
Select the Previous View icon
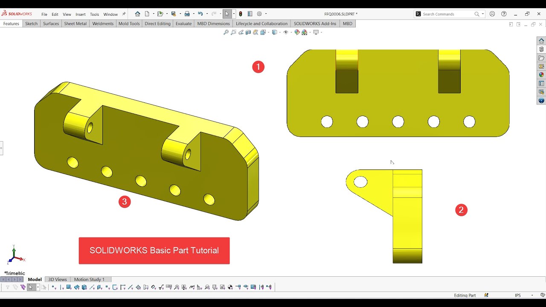coord(241,32)
